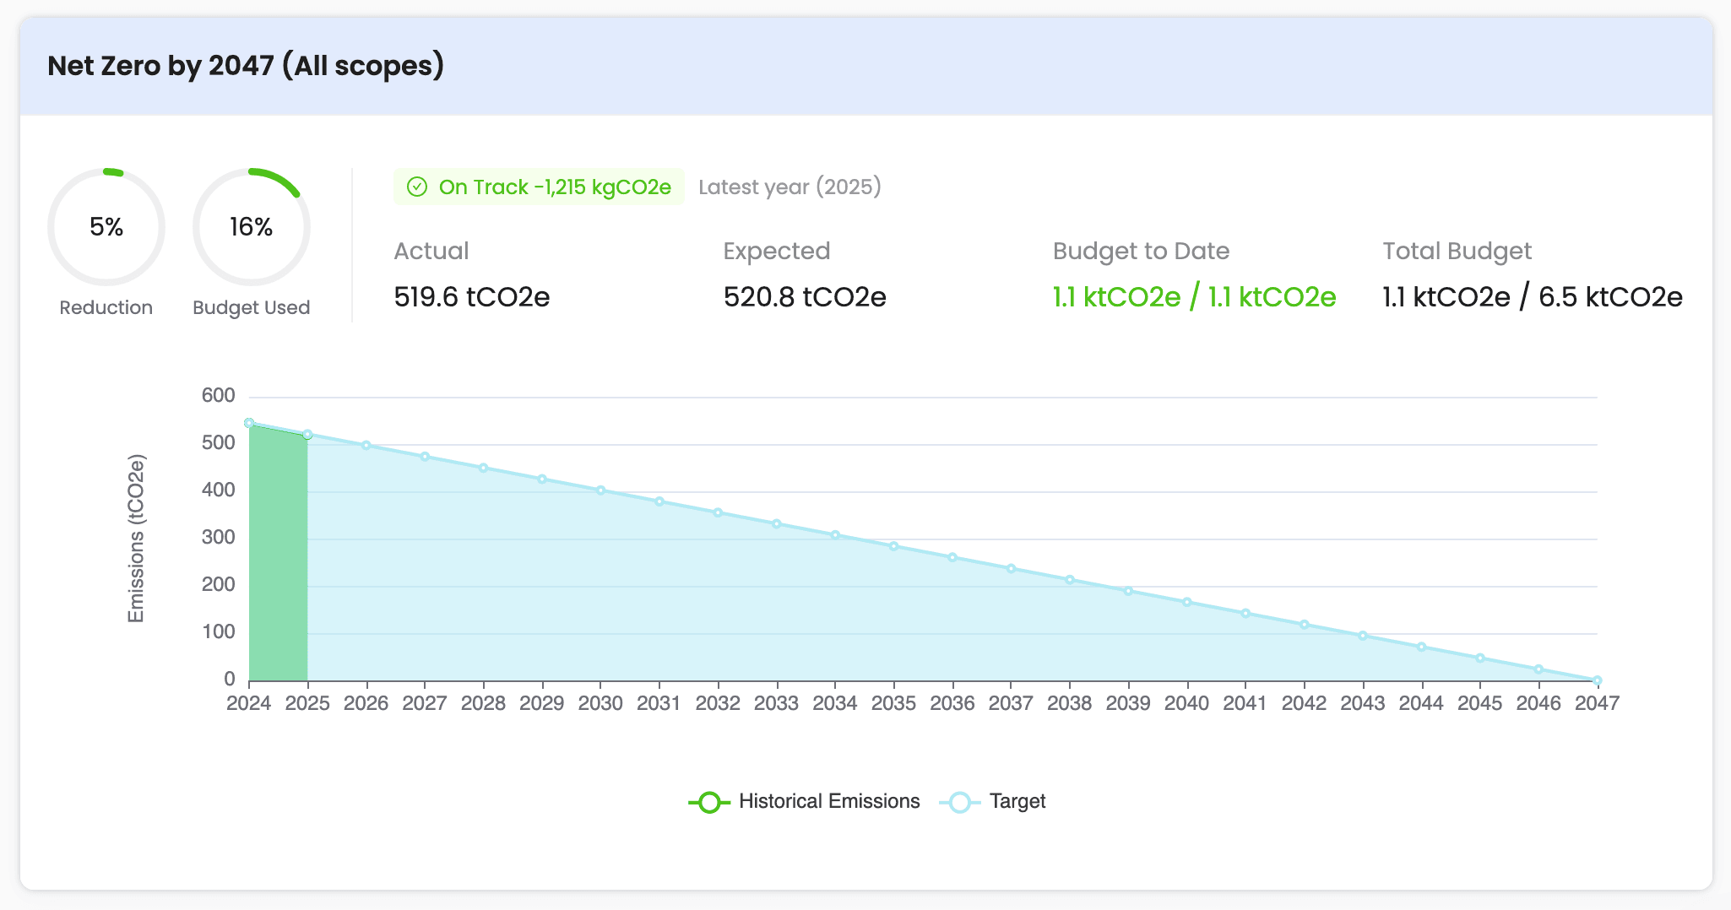
Task: Select the 2025 target data point
Action: [x=307, y=435]
